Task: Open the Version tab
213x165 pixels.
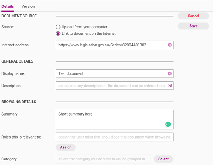Action: (28, 6)
